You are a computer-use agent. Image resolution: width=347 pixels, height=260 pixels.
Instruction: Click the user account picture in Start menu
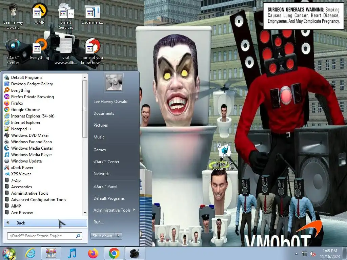[114, 82]
